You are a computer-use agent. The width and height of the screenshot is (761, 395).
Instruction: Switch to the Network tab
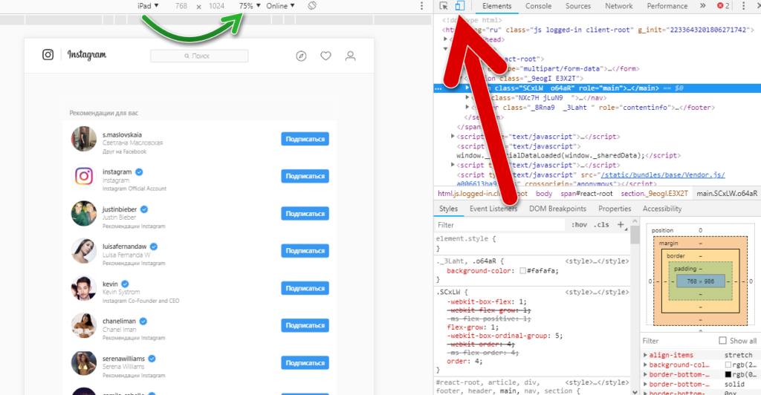pos(619,6)
